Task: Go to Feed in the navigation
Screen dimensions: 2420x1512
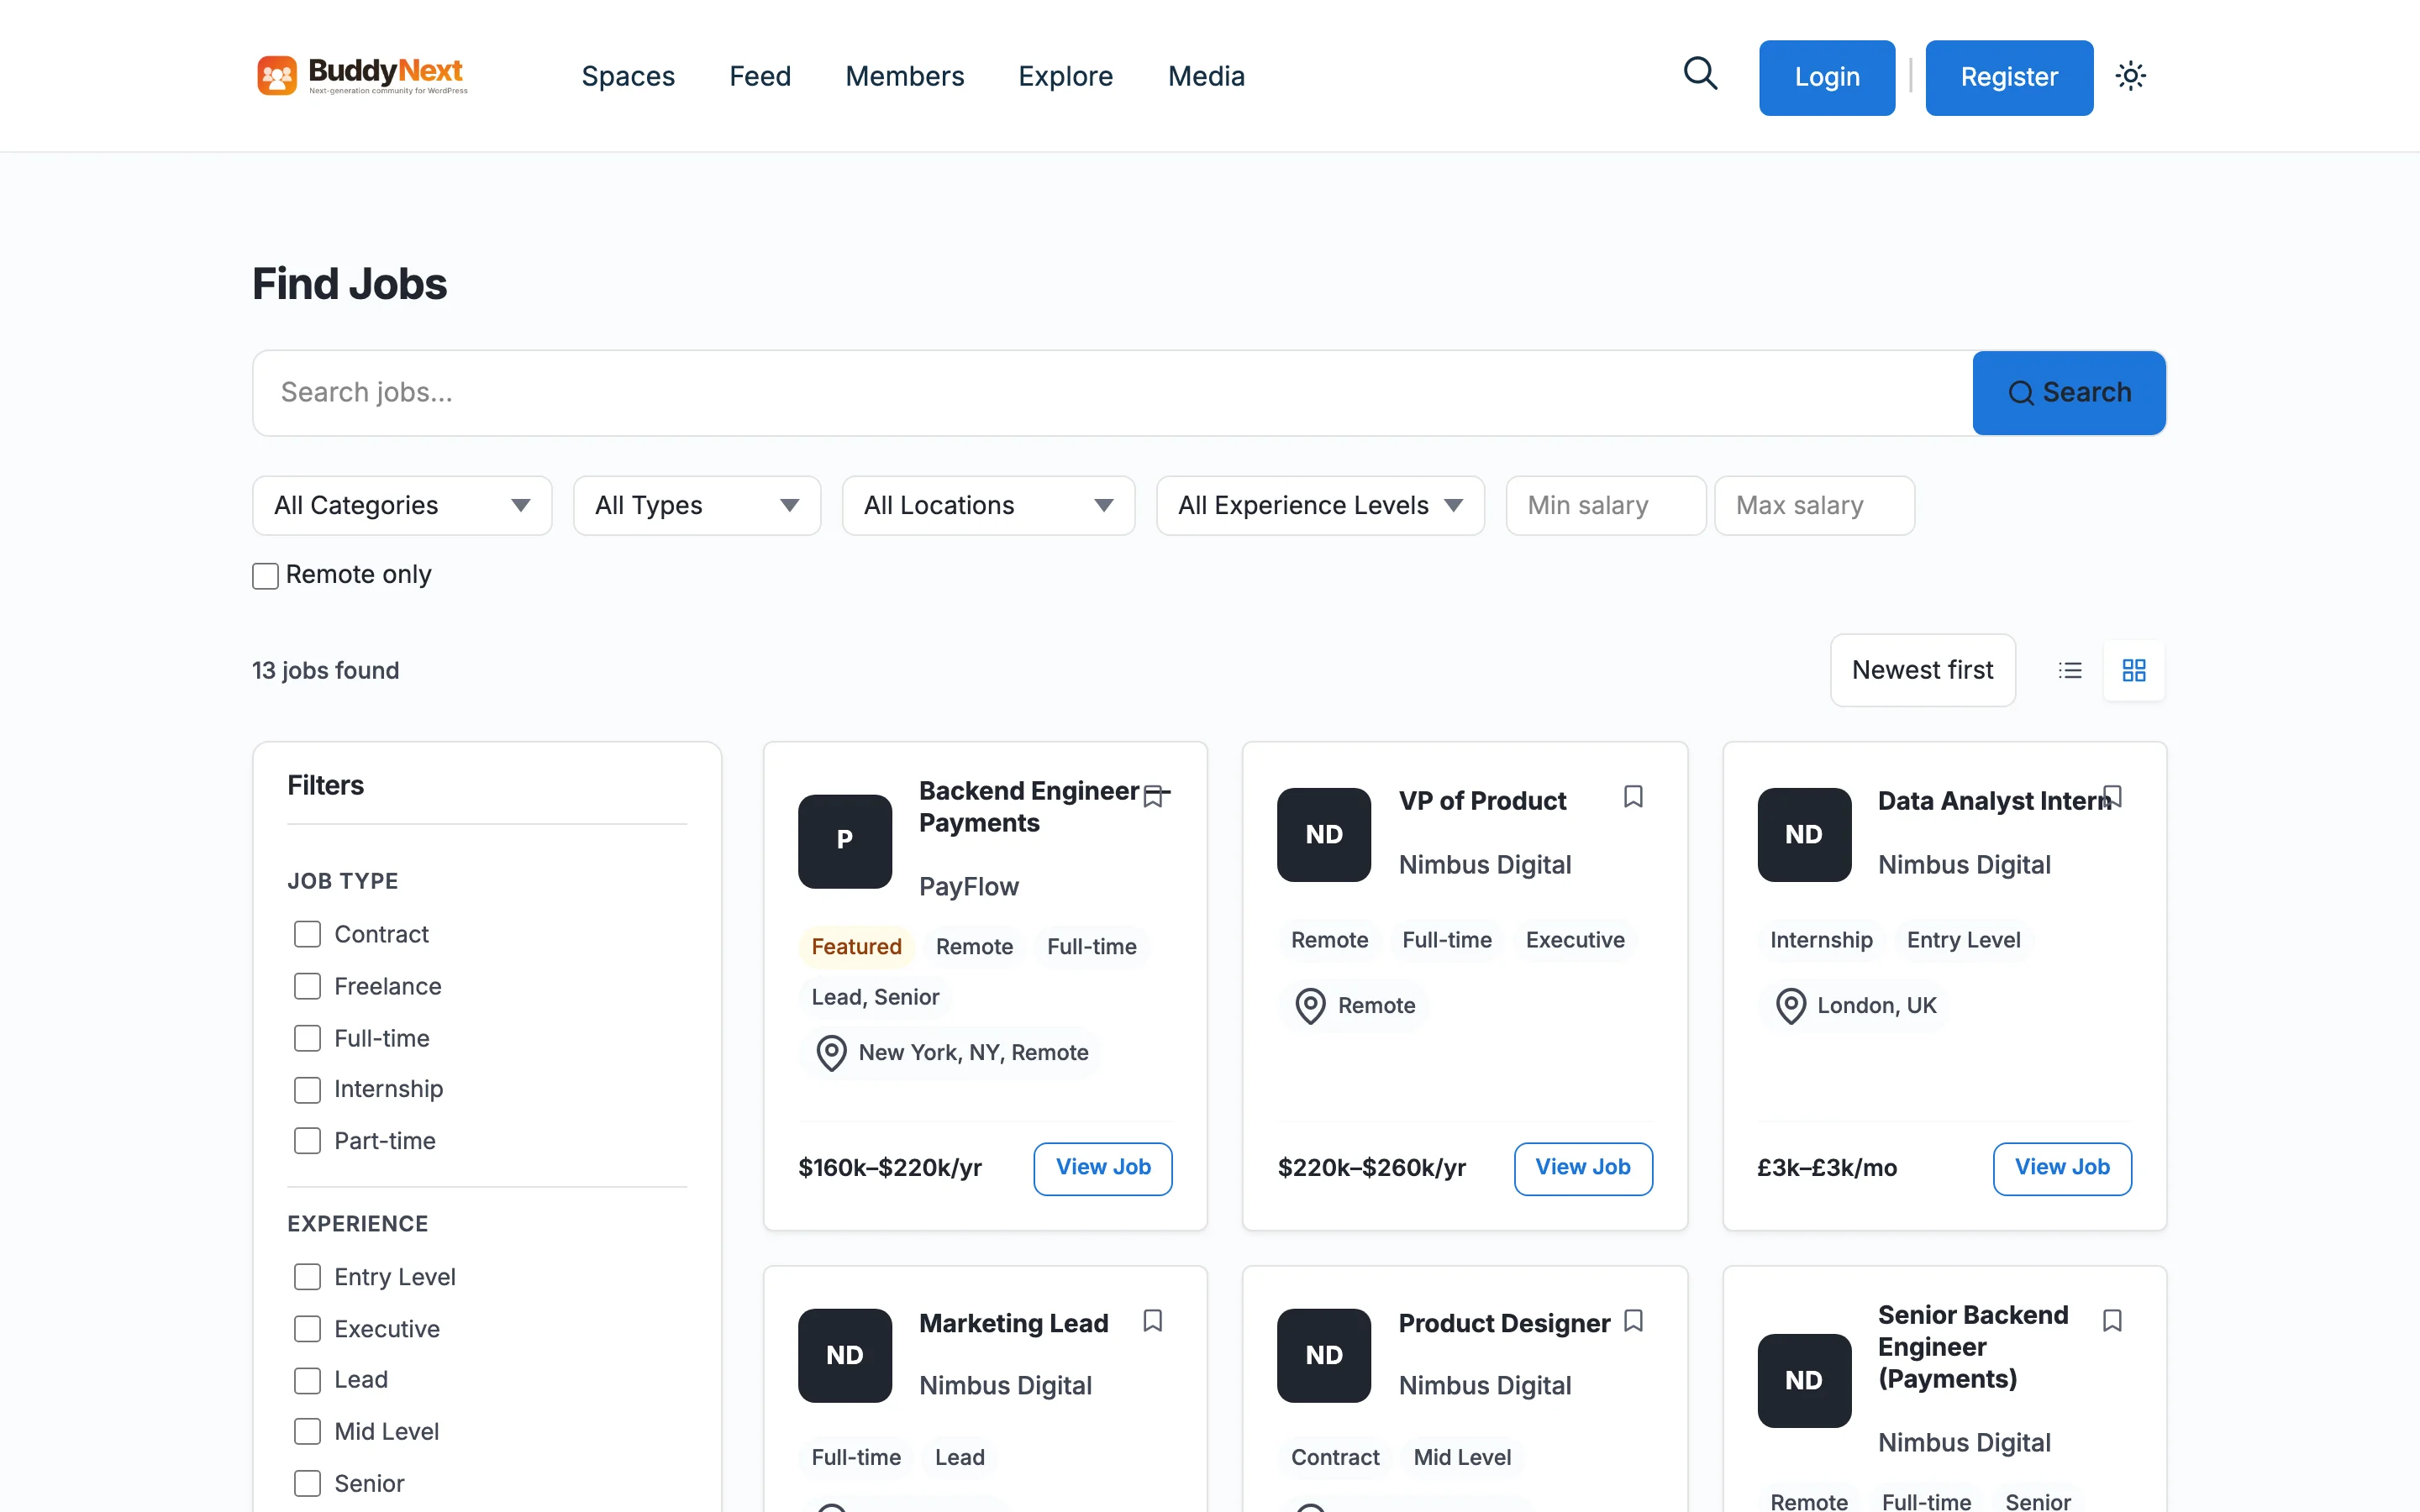Action: click(x=760, y=76)
